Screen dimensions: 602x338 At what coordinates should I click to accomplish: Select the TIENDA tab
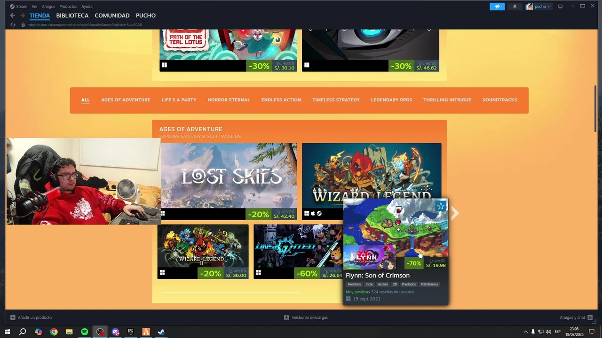click(40, 15)
